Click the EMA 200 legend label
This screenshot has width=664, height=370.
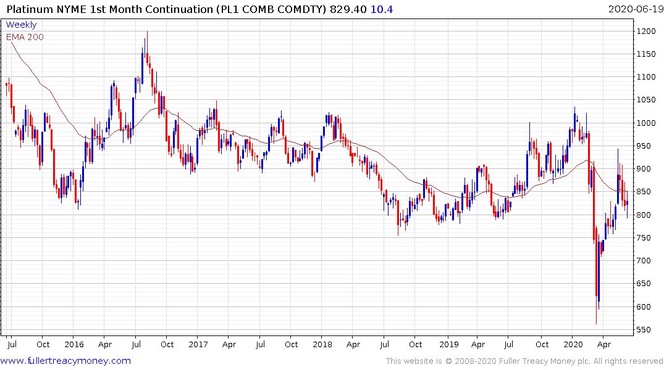point(25,37)
